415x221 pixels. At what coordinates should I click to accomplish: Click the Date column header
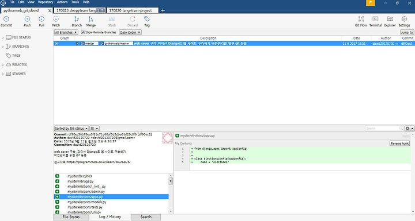[356, 38]
